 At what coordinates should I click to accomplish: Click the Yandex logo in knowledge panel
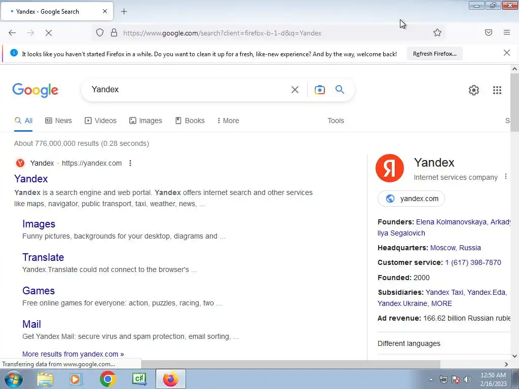click(390, 168)
